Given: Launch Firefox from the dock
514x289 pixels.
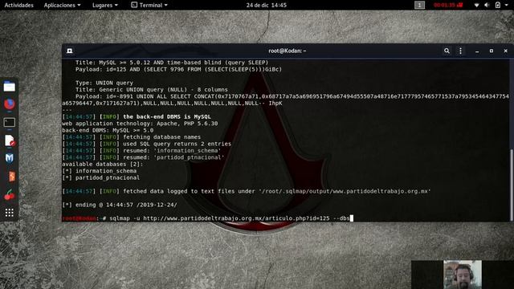Looking at the screenshot, I should pos(9,104).
